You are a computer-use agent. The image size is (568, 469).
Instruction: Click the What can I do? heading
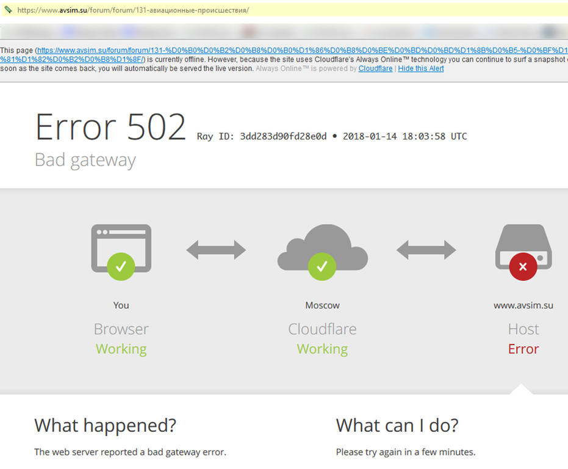click(x=397, y=425)
